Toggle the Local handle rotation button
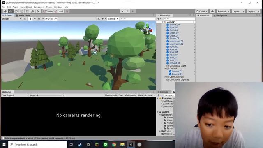Viewport: 263px width, 148px height. pyautogui.click(x=59, y=11)
